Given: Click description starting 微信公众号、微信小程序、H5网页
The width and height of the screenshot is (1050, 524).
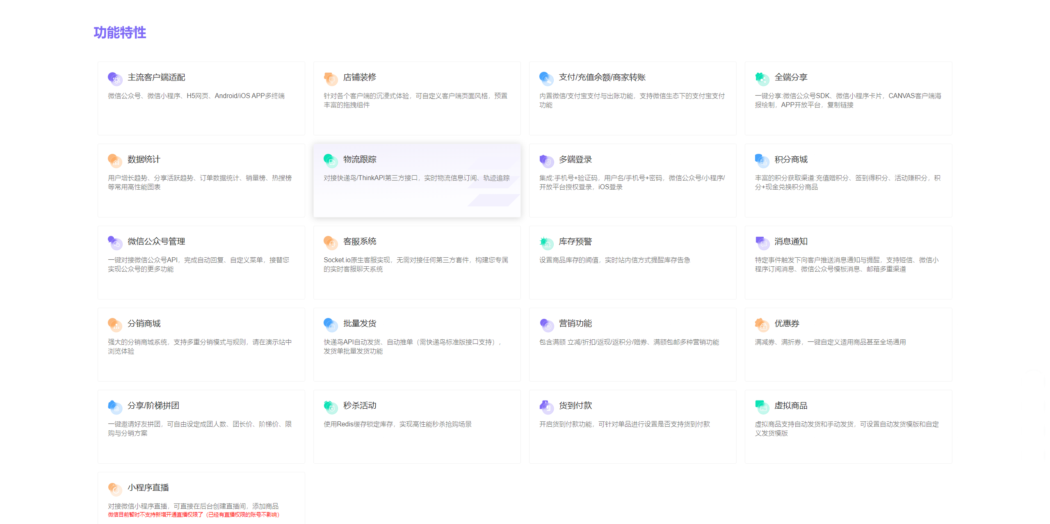Looking at the screenshot, I should coord(196,96).
